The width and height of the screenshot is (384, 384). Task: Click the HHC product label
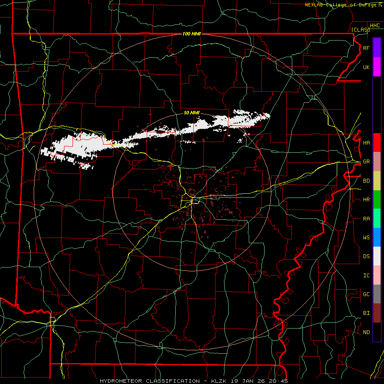tap(375, 26)
